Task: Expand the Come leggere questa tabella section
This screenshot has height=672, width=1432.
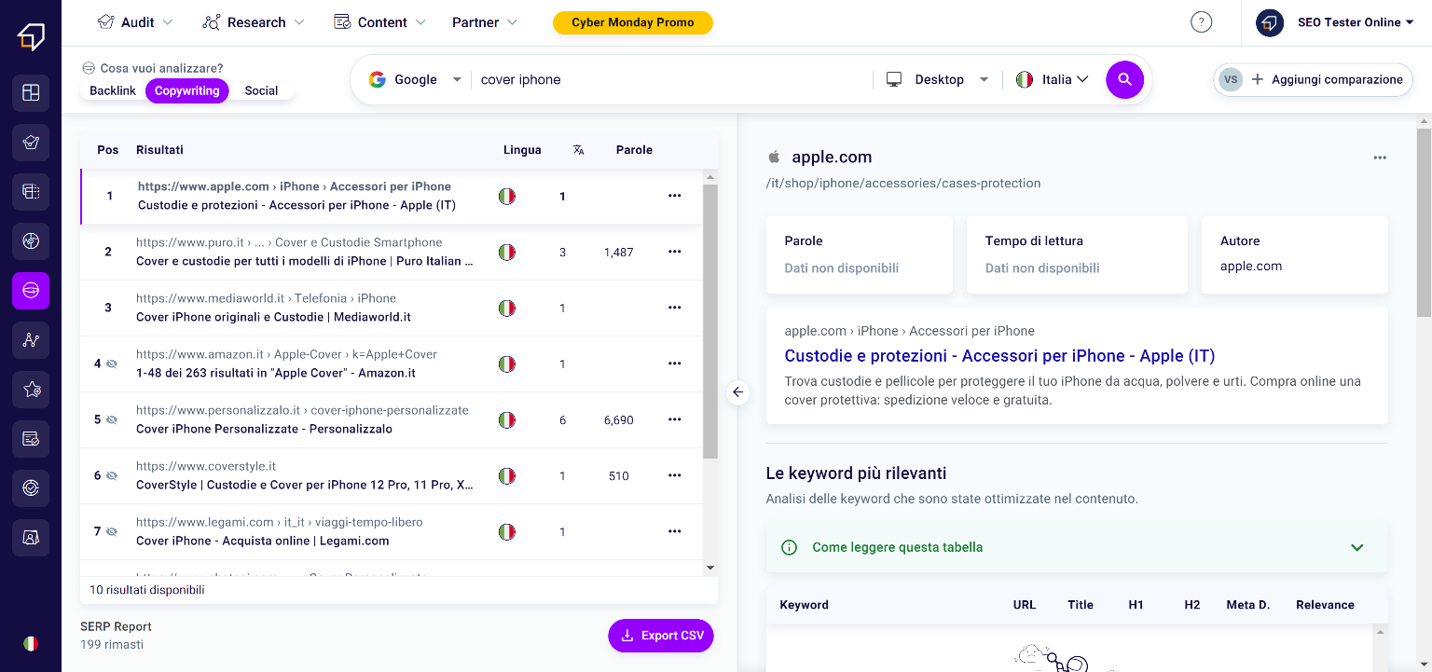Action: pyautogui.click(x=1077, y=547)
